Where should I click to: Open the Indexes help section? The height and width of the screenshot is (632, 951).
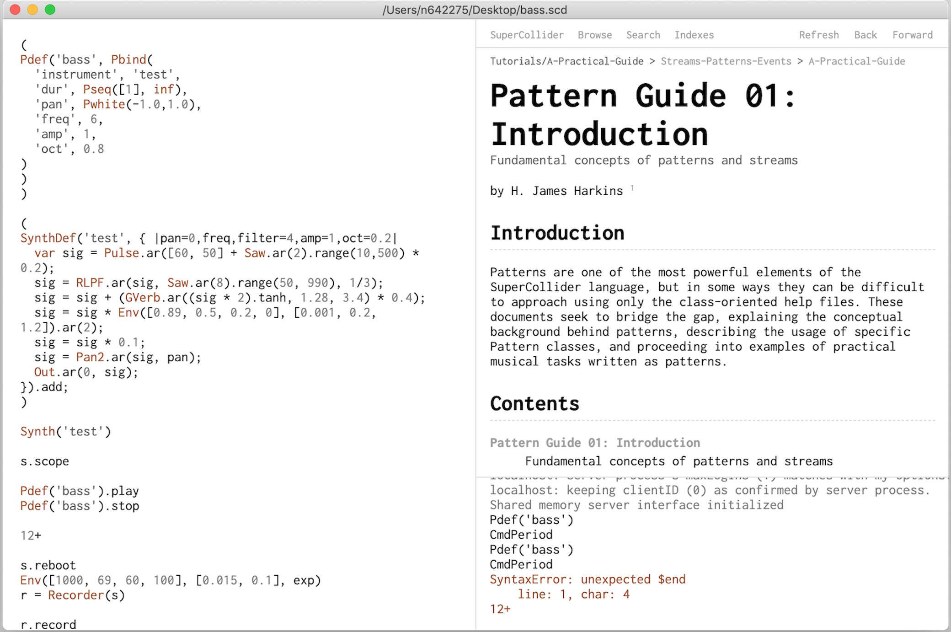(x=695, y=35)
